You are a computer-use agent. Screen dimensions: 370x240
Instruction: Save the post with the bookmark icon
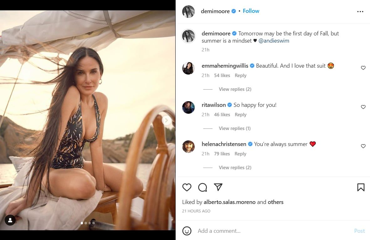click(x=361, y=187)
